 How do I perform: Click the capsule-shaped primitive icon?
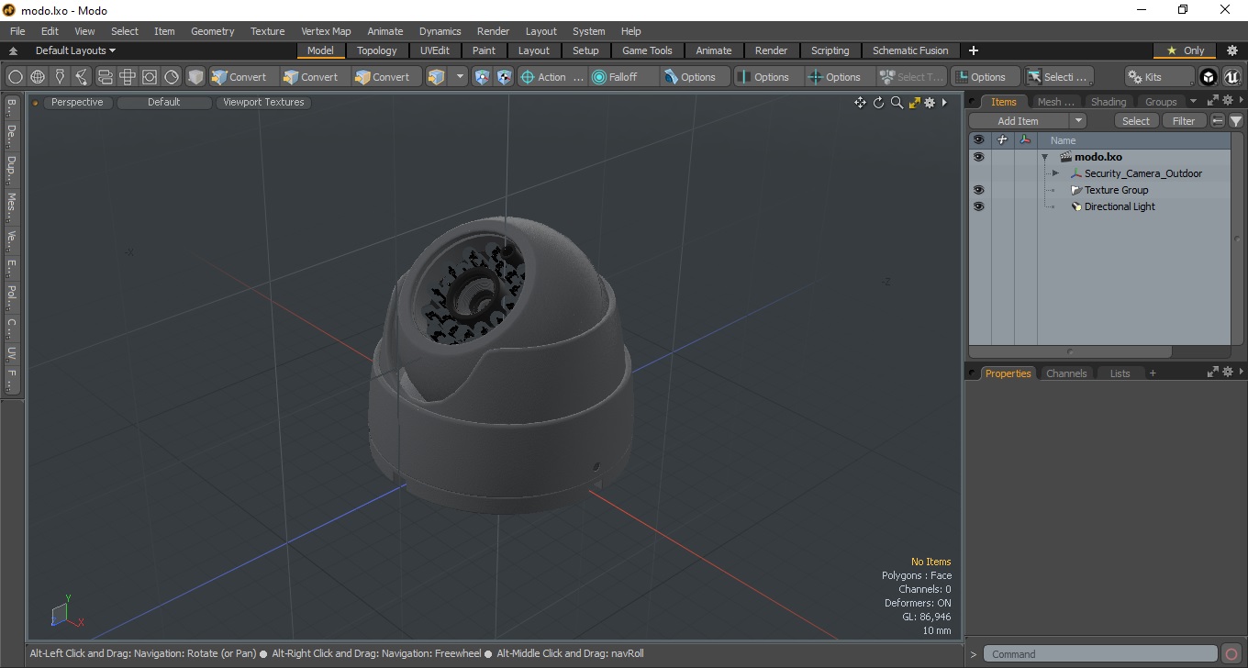(105, 77)
